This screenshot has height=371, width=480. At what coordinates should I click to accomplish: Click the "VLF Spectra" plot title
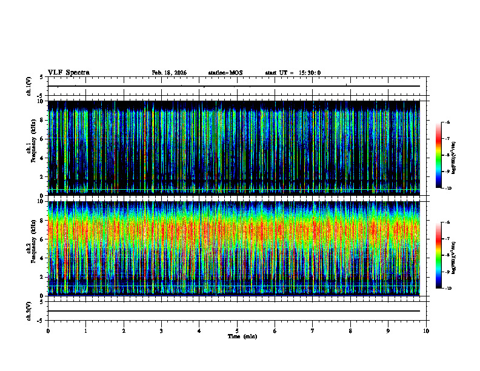pyautogui.click(x=68, y=73)
